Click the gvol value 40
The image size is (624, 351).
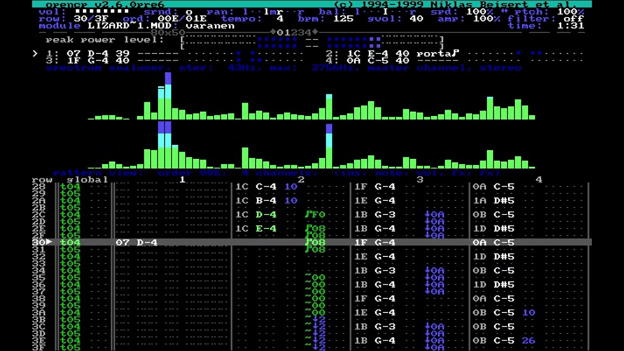416,19
